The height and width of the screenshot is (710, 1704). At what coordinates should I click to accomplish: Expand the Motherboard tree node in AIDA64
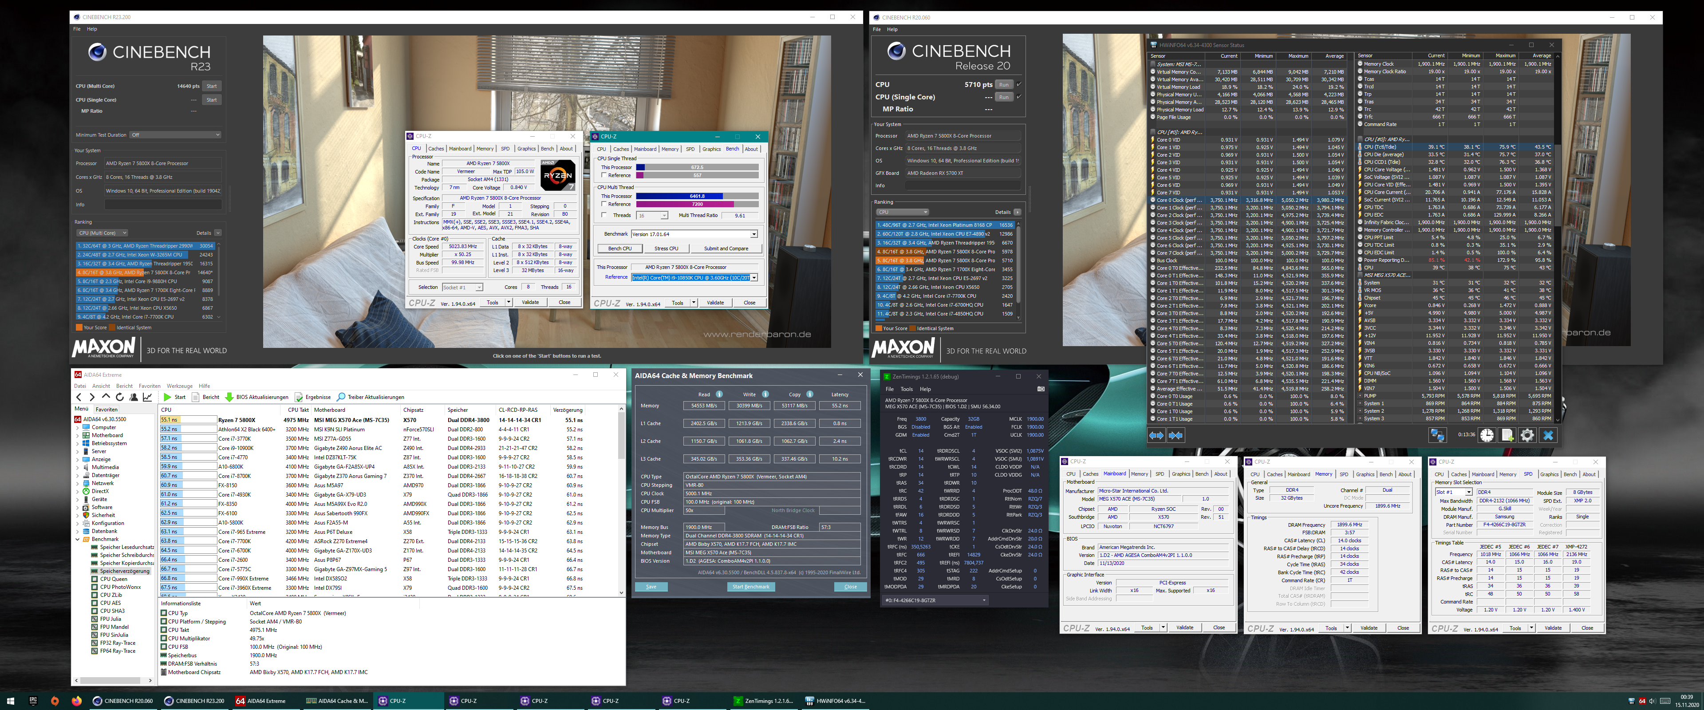77,435
